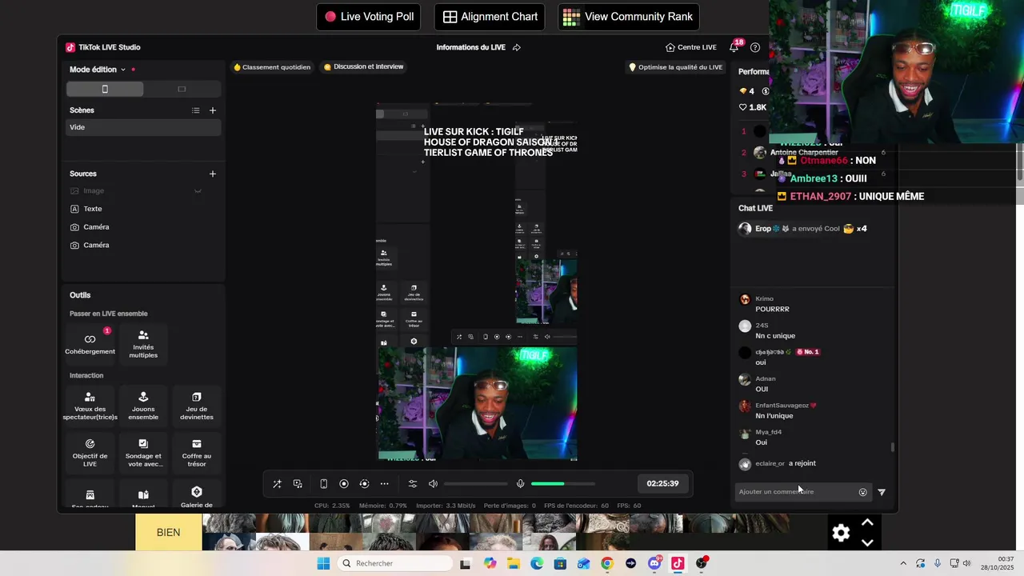Click the live capture target icon
Viewport: 1024px width, 576px height.
coord(364,484)
